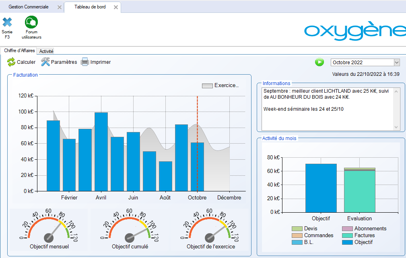Expand the Octobre 2022 period dropdown

(x=396, y=62)
